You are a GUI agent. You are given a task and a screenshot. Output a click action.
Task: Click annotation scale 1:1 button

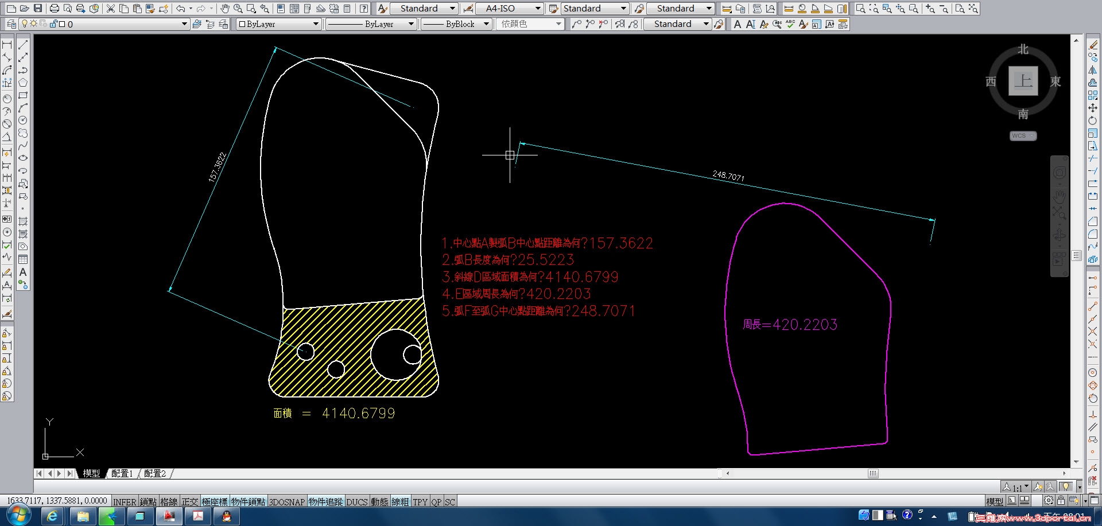[1015, 487]
